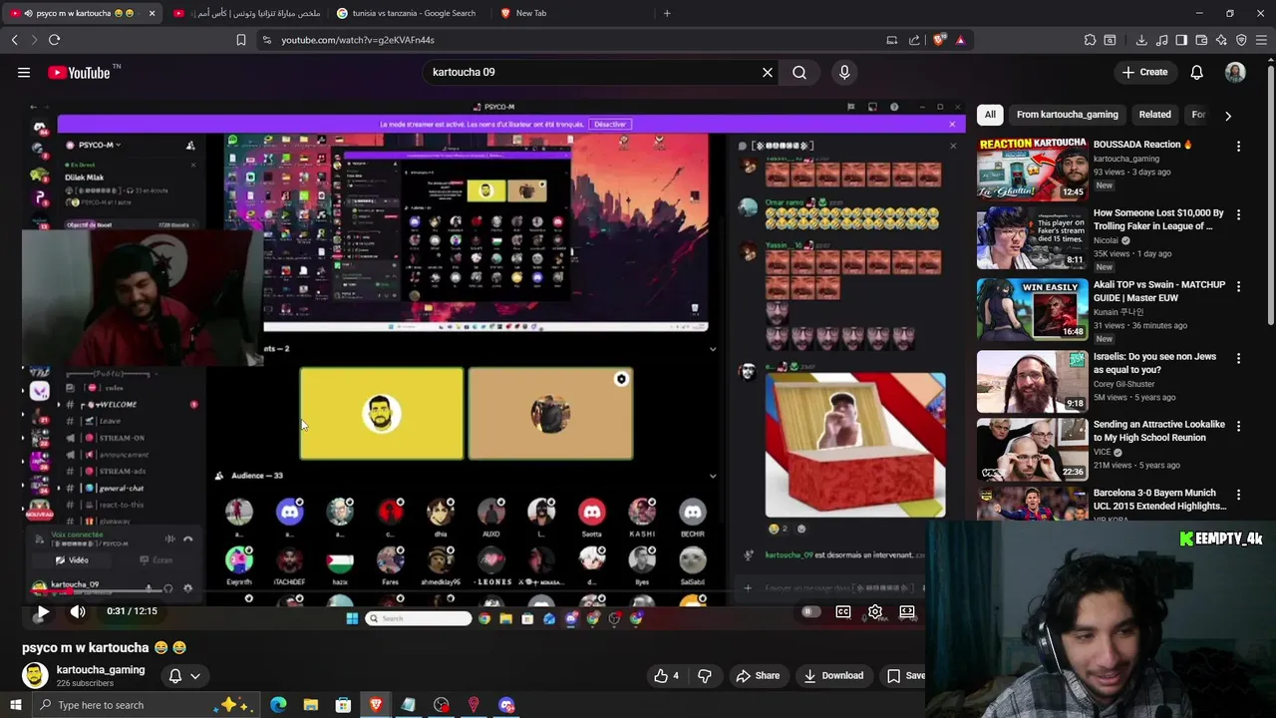Open Brave VPN shield icon
Screen dimensions: 1276x718
1241,40
